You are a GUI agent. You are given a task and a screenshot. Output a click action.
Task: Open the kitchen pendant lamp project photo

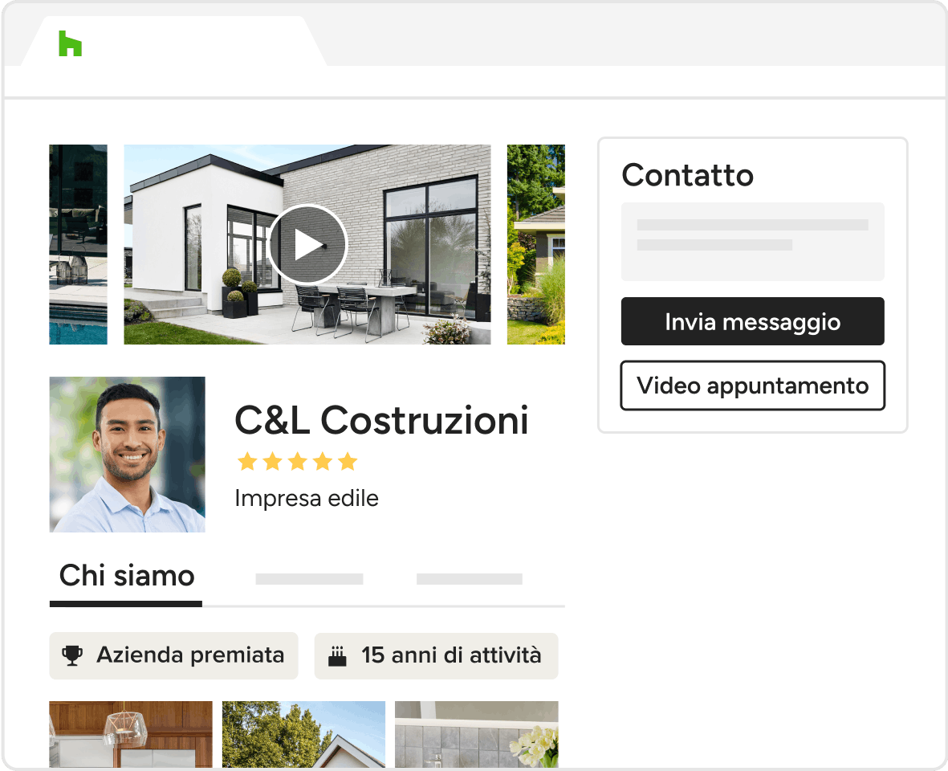[131, 734]
